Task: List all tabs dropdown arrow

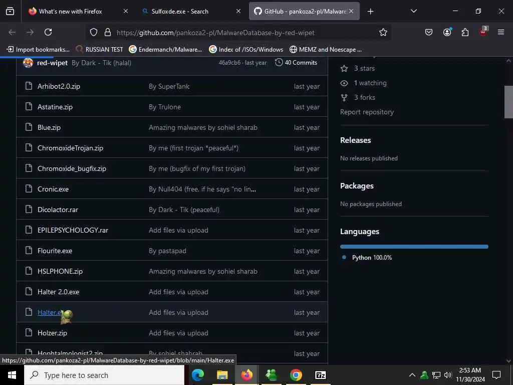Action: pos(413,12)
